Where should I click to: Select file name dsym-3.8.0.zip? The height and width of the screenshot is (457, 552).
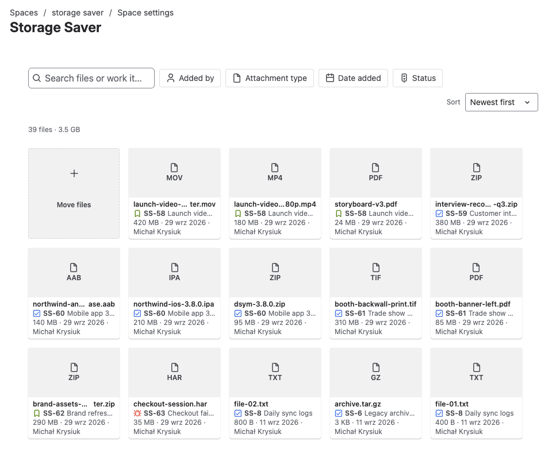pos(259,304)
